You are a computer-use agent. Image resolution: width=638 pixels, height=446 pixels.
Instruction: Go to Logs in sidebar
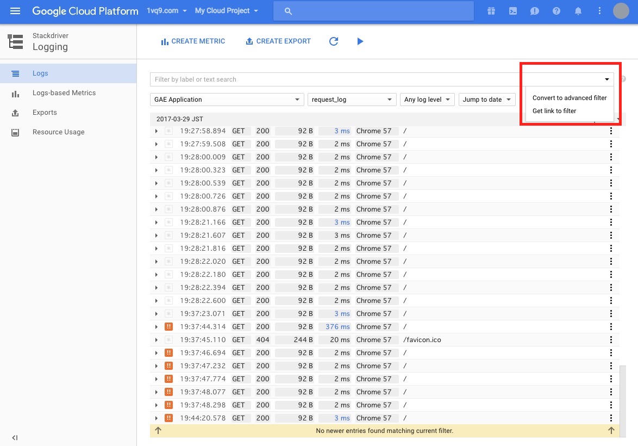tap(68, 73)
